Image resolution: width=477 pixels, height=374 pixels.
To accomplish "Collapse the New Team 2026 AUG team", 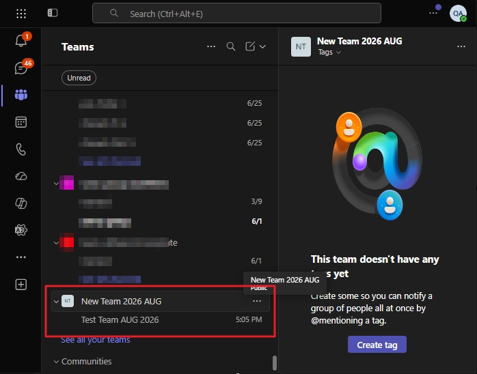I will 56,302.
